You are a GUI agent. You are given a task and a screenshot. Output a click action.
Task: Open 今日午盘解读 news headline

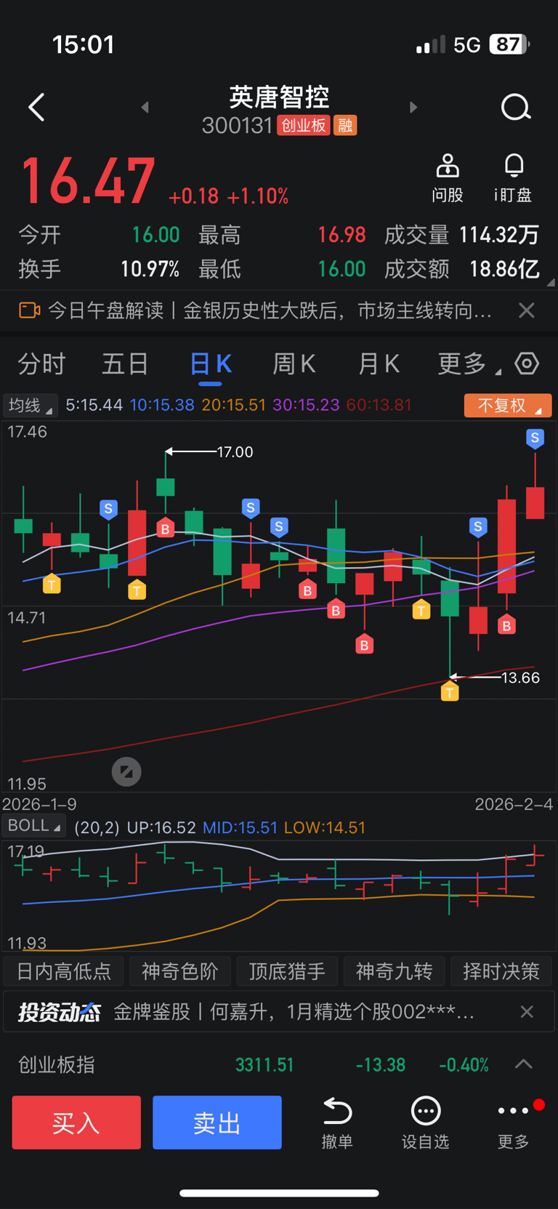(270, 311)
